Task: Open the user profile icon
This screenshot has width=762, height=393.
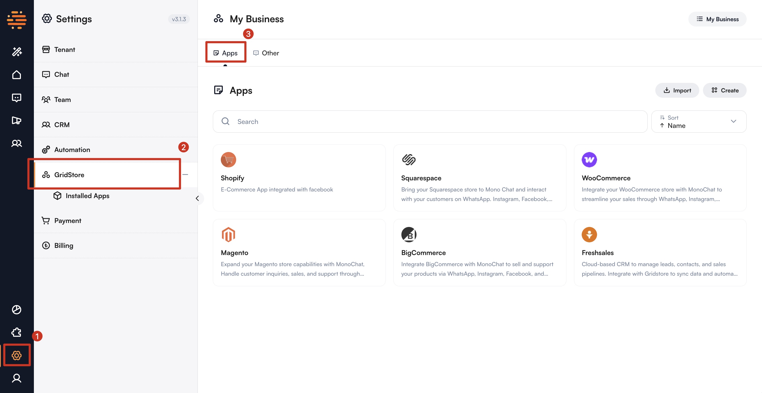Action: click(x=17, y=378)
